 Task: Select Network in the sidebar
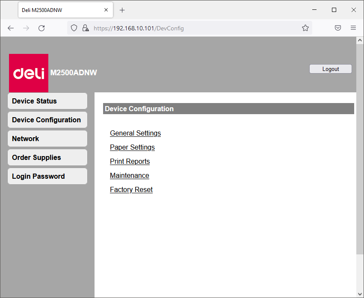pos(47,139)
